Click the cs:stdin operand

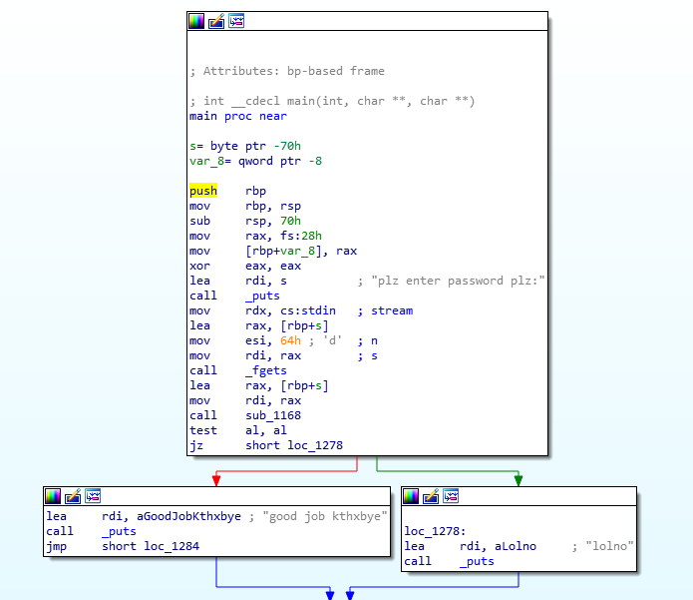[308, 310]
